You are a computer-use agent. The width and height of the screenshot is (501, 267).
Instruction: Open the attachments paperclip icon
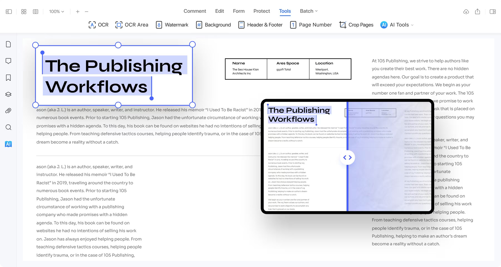tap(8, 111)
